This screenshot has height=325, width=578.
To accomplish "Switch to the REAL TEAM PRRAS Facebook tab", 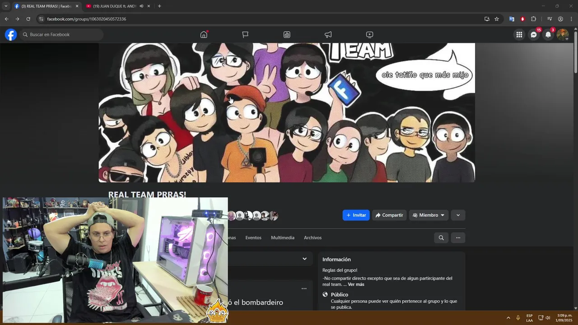I will point(46,6).
